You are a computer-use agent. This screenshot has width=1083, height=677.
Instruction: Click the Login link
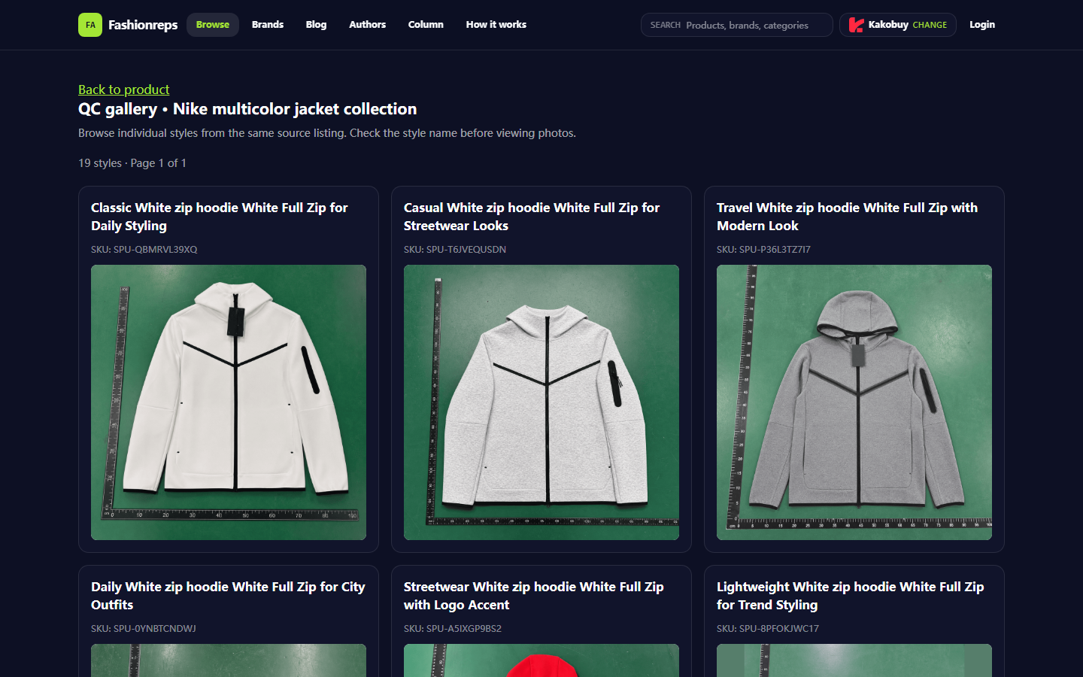point(982,25)
